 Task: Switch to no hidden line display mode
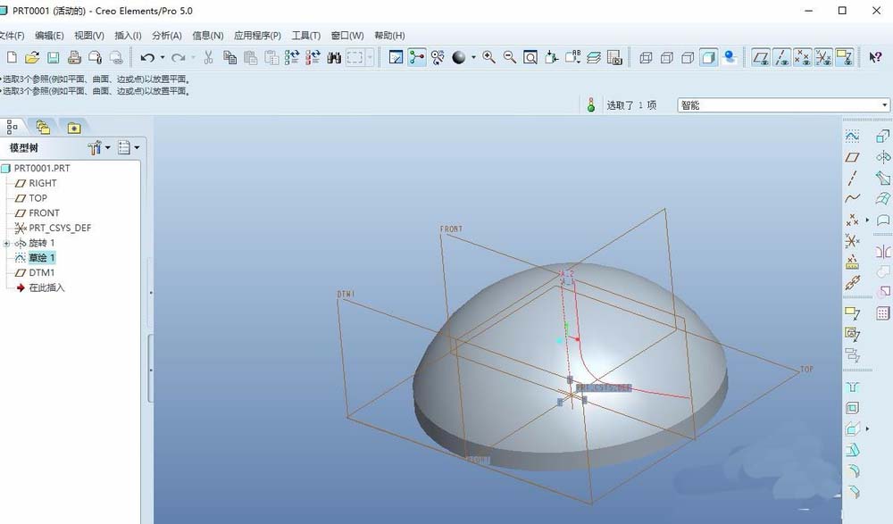point(688,57)
